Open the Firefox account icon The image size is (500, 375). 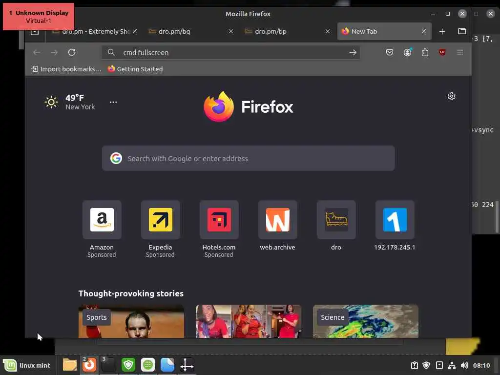coord(408,52)
